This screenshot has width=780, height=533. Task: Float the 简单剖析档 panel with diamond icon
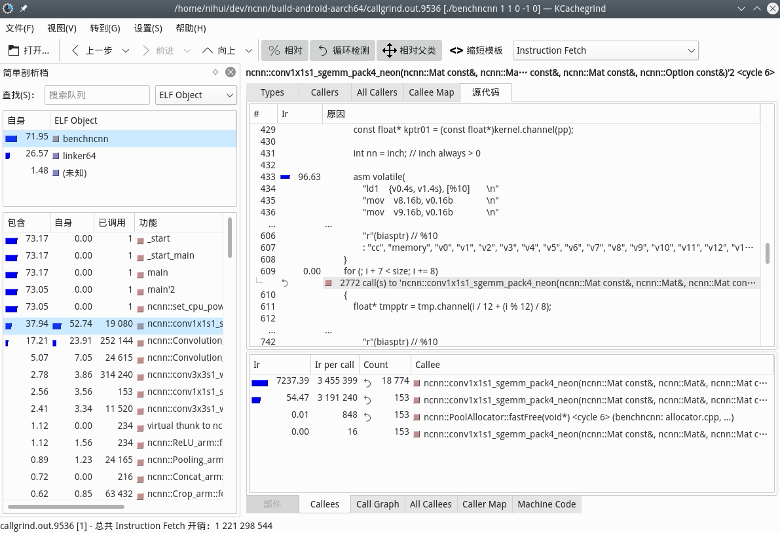215,72
